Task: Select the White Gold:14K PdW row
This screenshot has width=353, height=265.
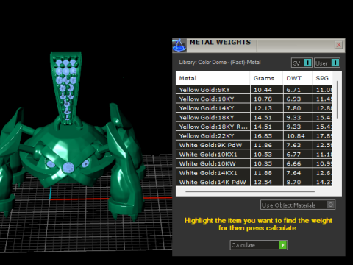Action: tap(254, 182)
